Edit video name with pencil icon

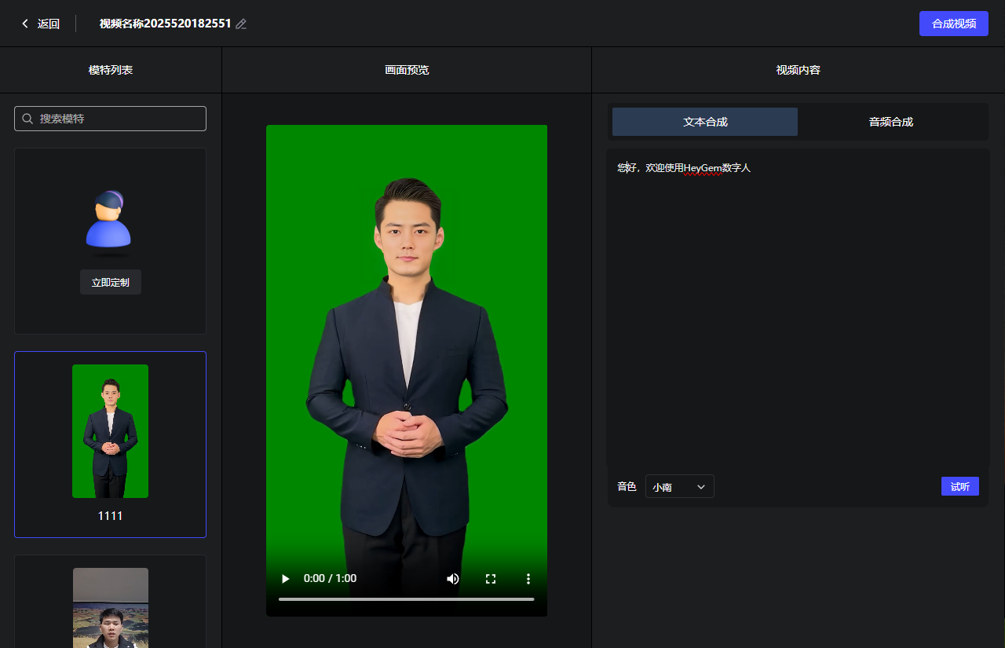click(241, 24)
